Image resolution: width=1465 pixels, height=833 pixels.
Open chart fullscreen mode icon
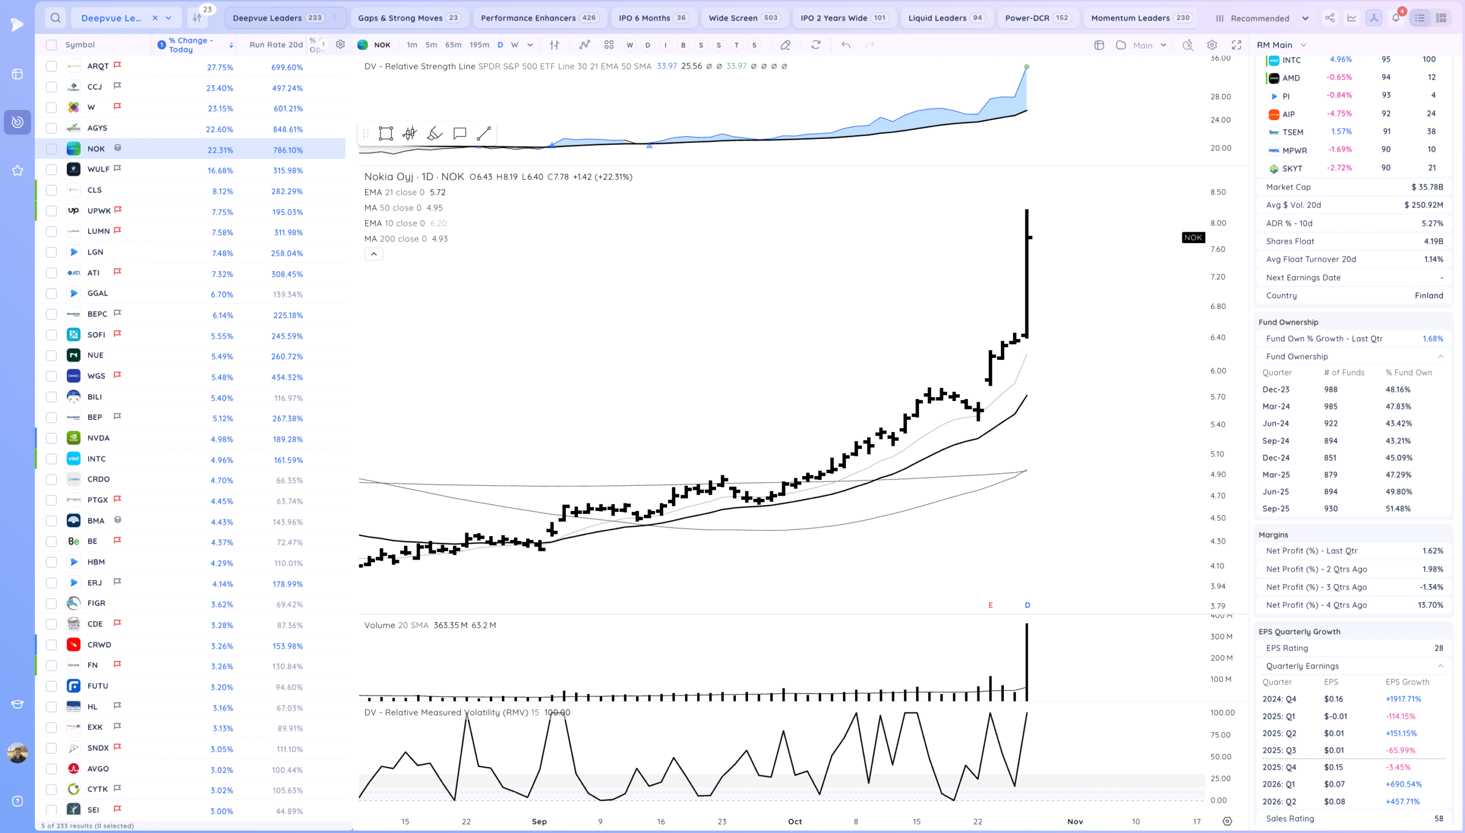[1237, 45]
